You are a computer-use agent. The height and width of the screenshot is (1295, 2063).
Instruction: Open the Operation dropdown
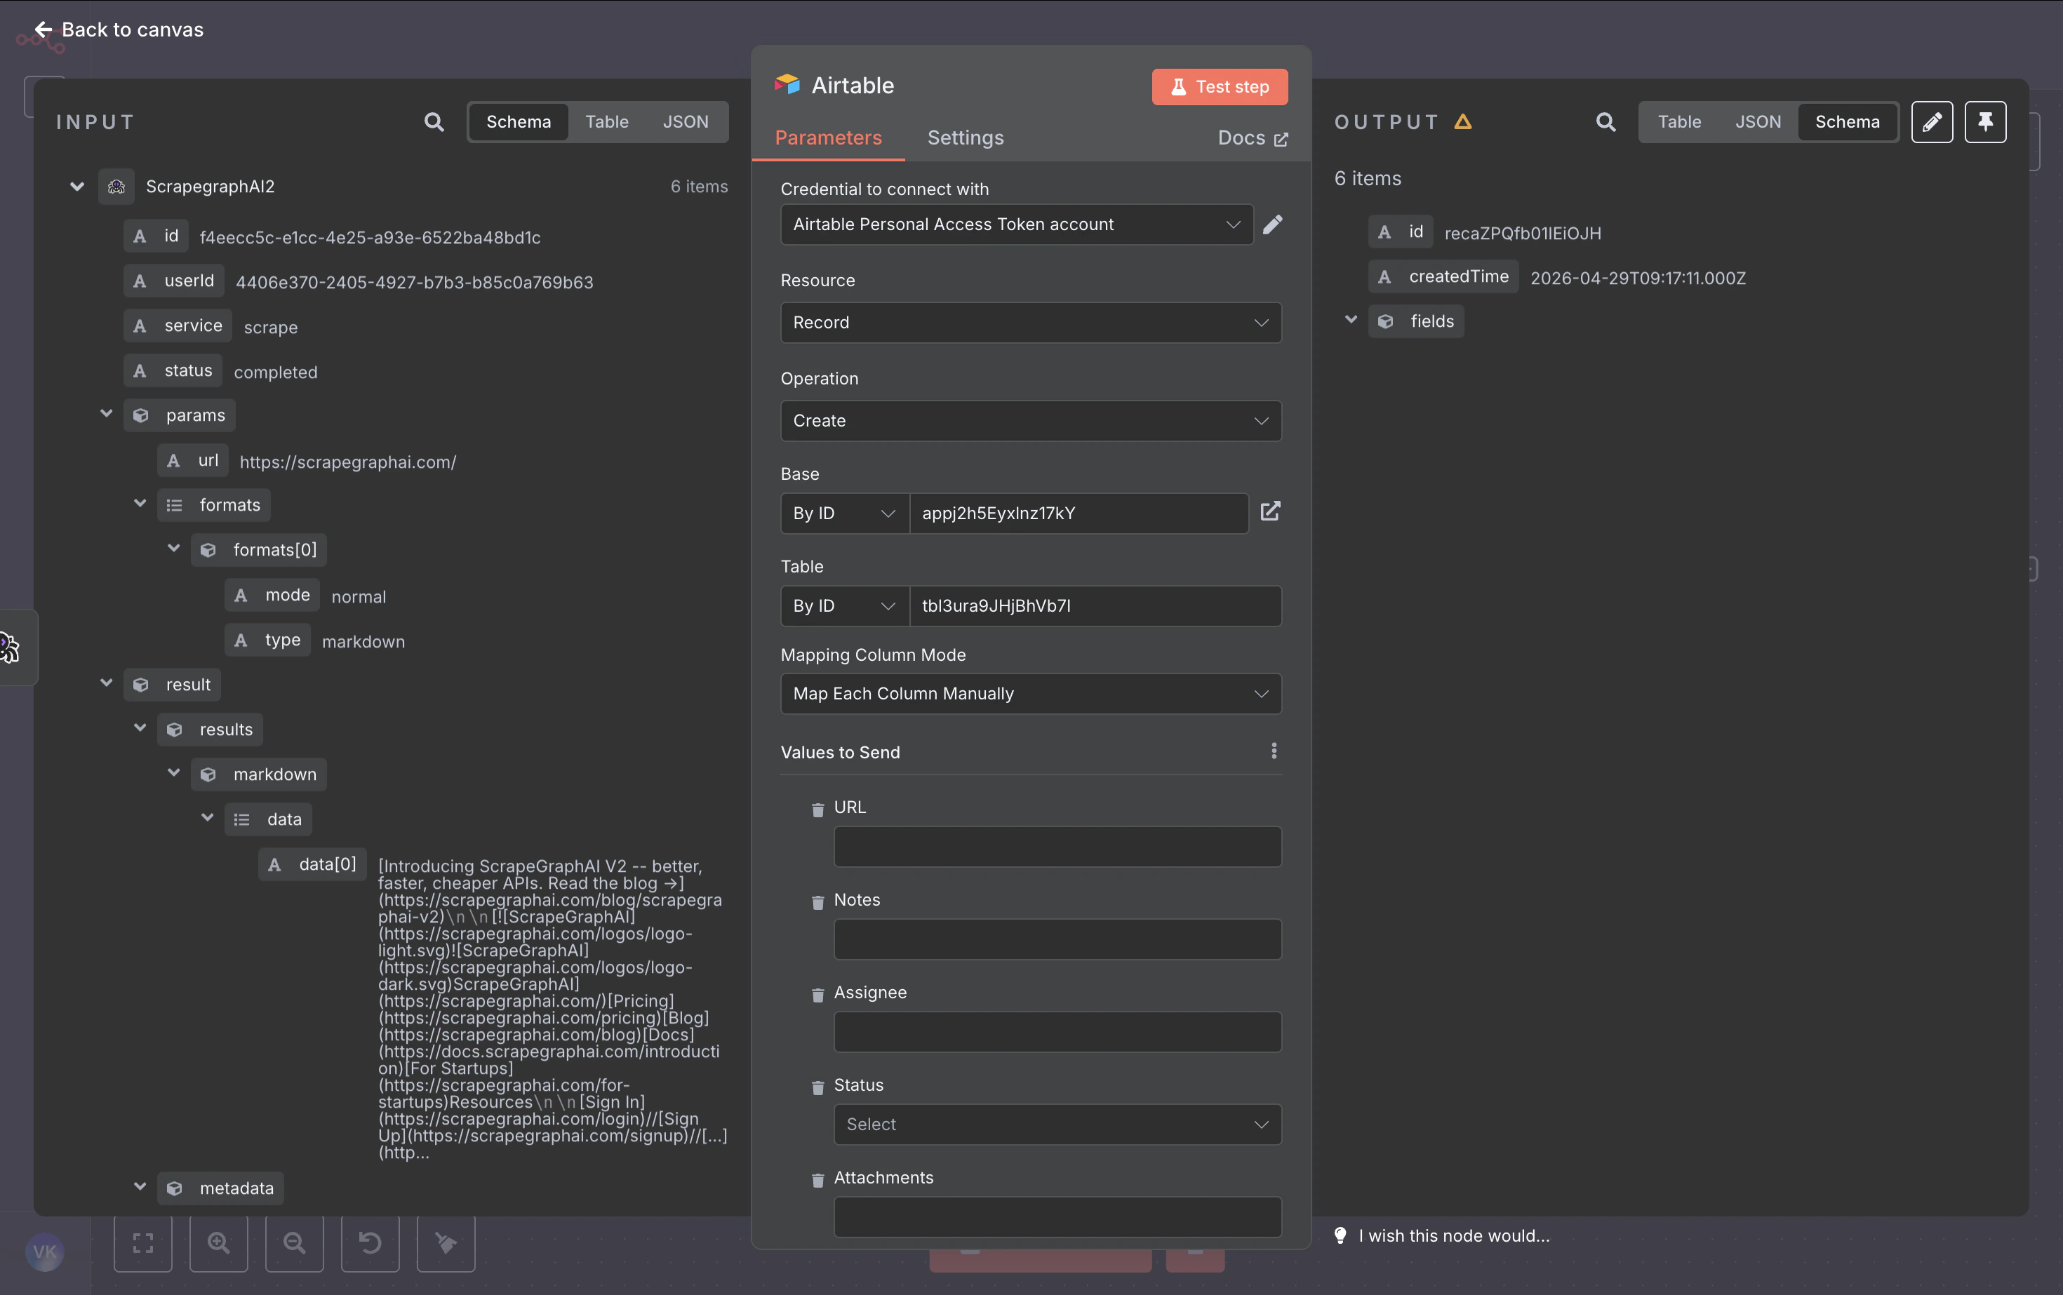tap(1031, 420)
